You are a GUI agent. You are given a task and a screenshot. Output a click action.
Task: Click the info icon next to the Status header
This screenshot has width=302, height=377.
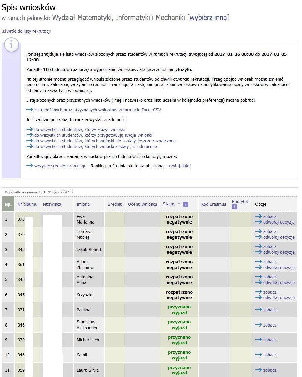click(186, 204)
